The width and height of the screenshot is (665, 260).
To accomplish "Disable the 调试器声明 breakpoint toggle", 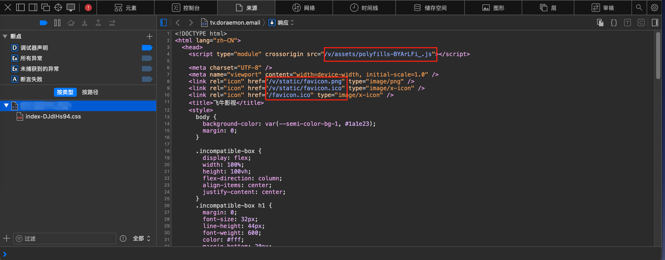I will click(147, 48).
